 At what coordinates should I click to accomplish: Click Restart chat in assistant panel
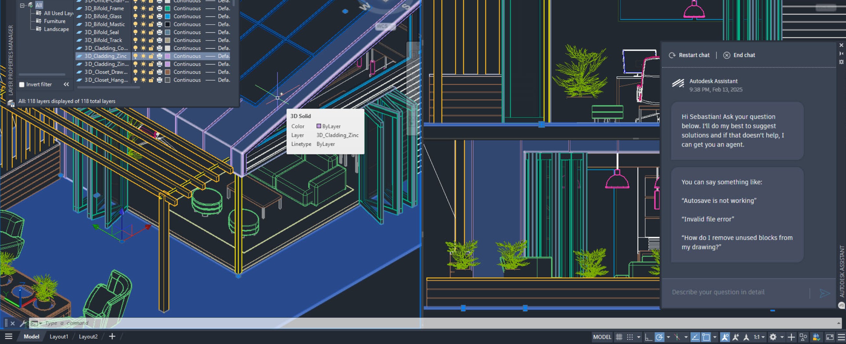point(689,55)
